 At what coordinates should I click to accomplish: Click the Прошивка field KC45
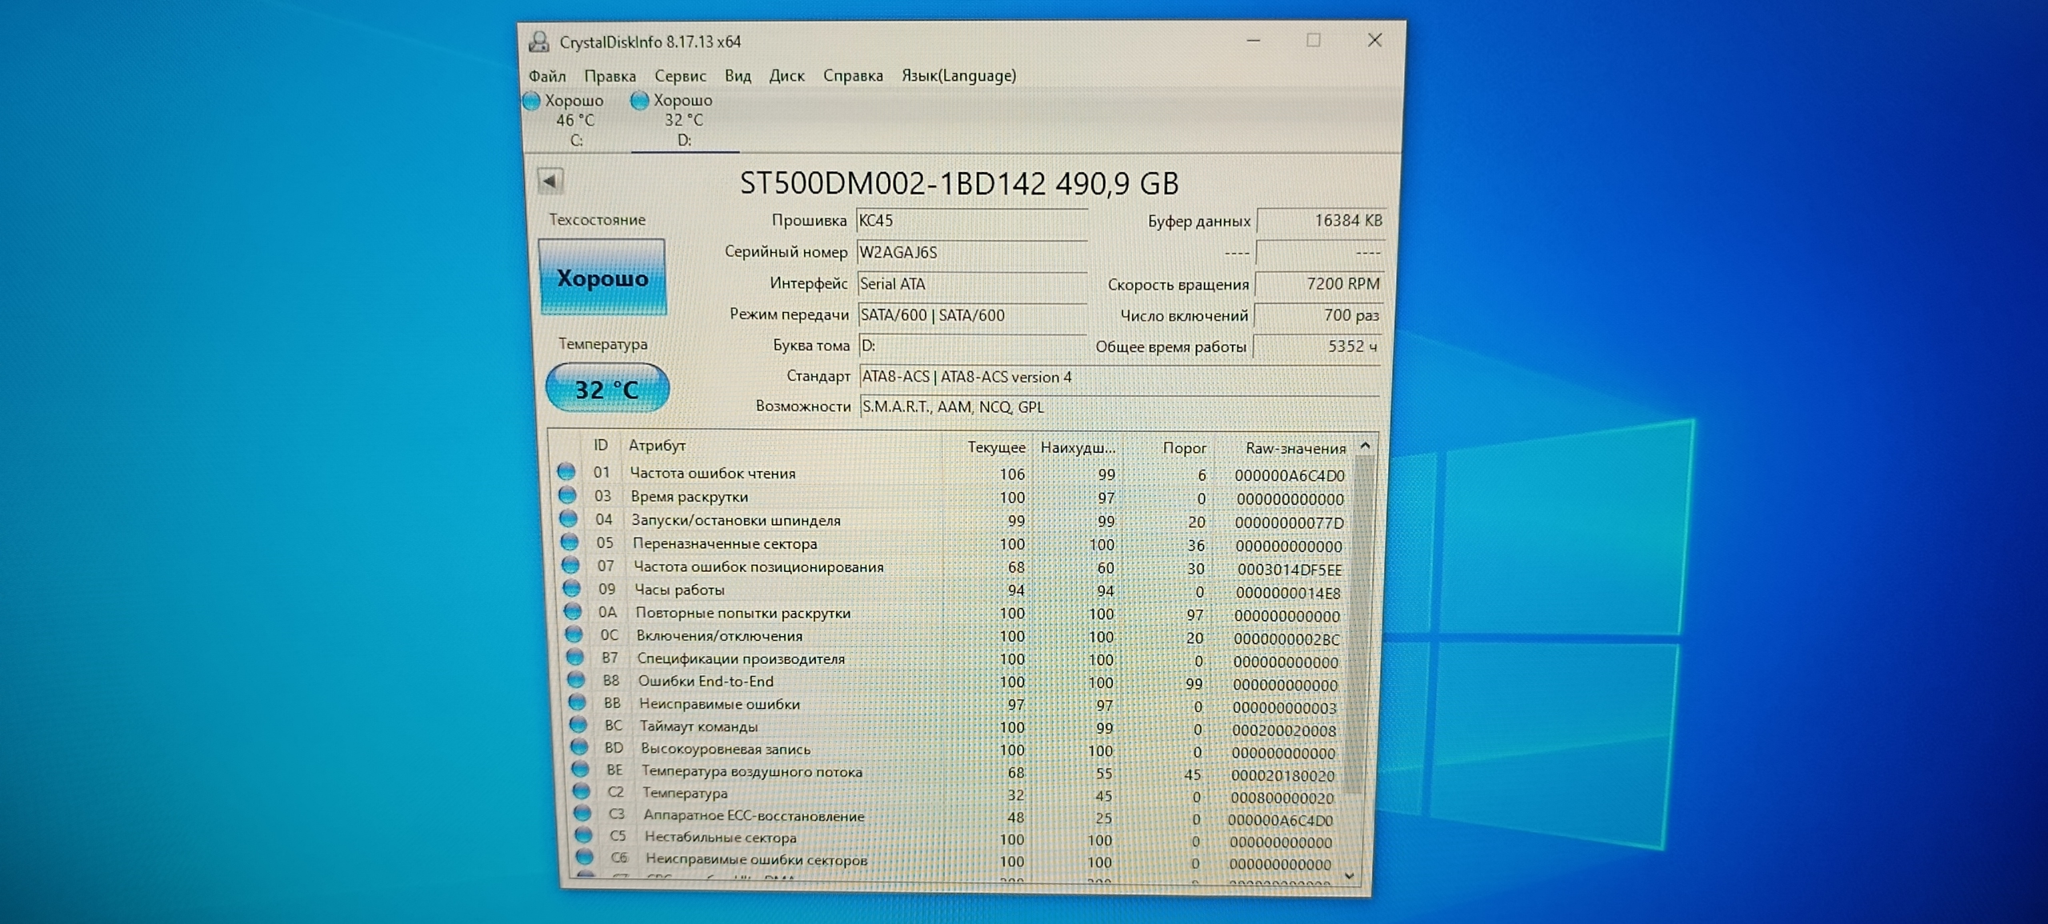coord(971,221)
